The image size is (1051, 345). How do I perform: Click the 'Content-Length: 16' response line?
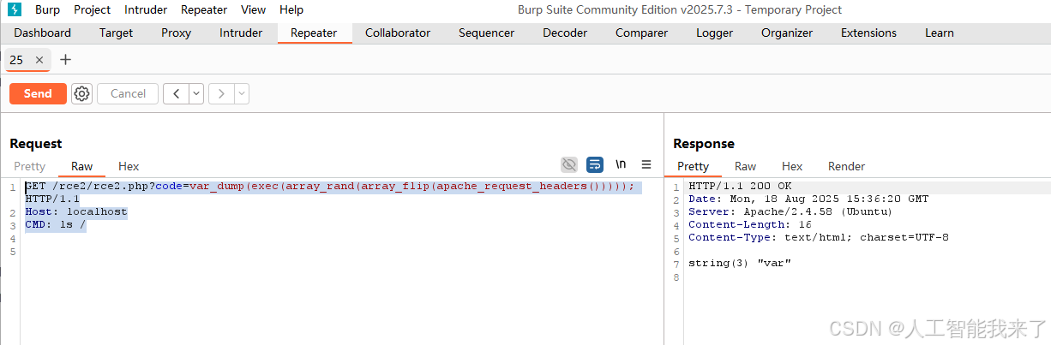pos(749,225)
